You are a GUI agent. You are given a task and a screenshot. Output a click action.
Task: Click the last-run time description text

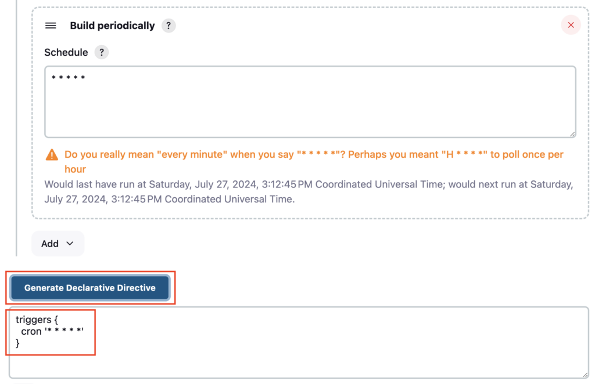tap(309, 191)
